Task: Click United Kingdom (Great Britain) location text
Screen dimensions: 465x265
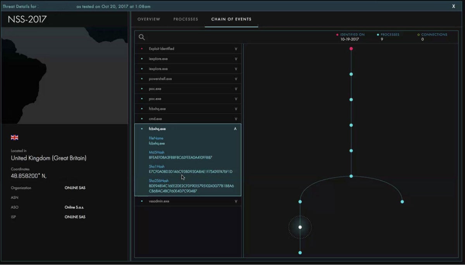Action: (49, 158)
